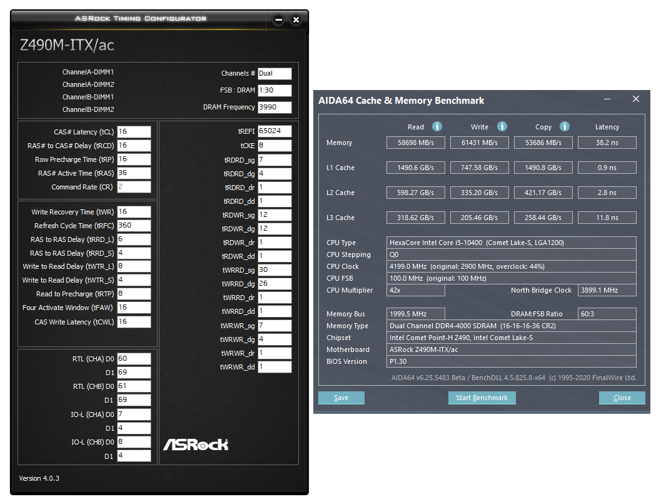Select the RAS# to CAS# Delay (tRCD) field

tap(134, 146)
